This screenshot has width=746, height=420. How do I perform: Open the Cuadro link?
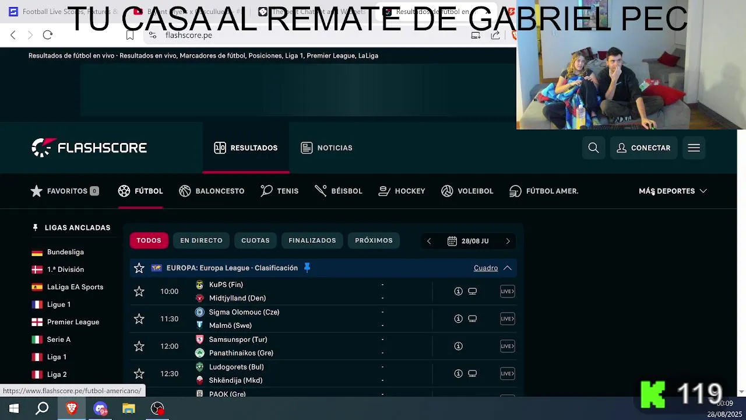(x=485, y=268)
